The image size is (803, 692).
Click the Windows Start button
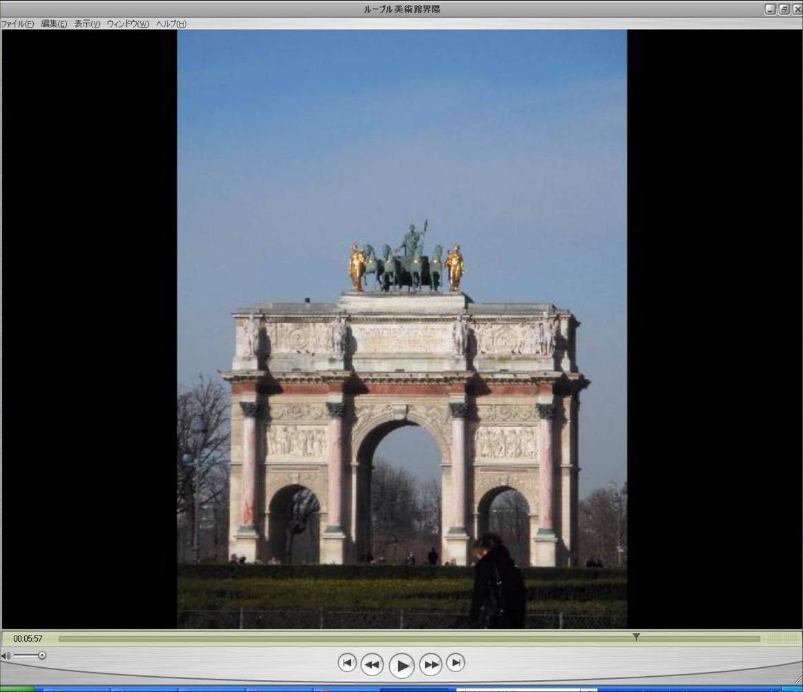(x=17, y=689)
